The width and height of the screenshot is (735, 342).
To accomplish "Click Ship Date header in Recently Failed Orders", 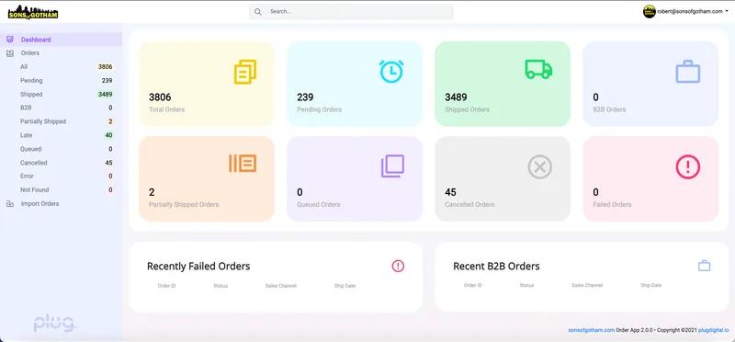I will (345, 286).
